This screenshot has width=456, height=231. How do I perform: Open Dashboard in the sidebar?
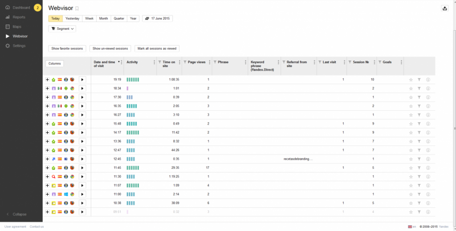21,8
